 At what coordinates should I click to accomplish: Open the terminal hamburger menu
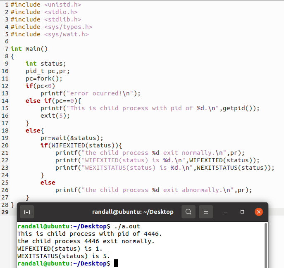coord(205,212)
